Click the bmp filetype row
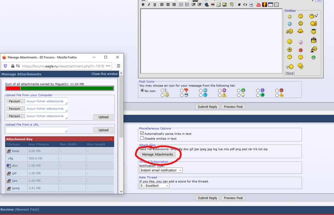Viewport: 334px width, 215px height. pyautogui.click(x=59, y=151)
